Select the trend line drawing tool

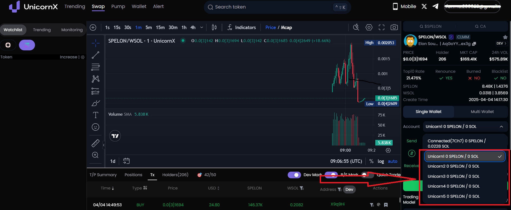[x=95, y=55]
